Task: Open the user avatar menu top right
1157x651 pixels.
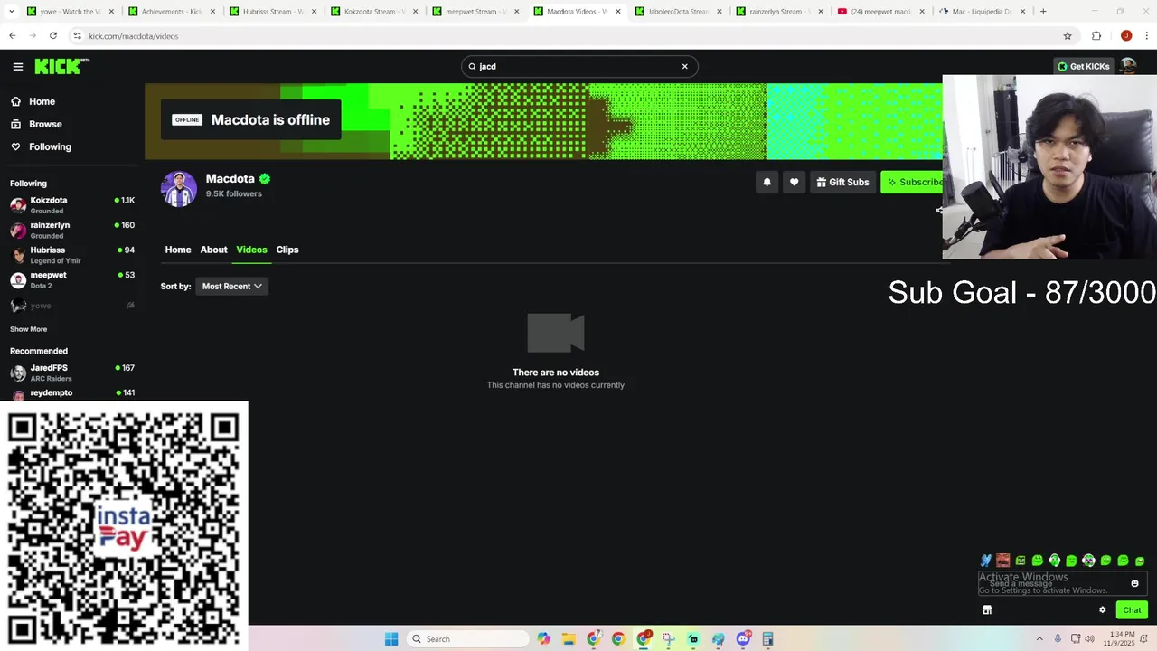Action: pyautogui.click(x=1128, y=66)
